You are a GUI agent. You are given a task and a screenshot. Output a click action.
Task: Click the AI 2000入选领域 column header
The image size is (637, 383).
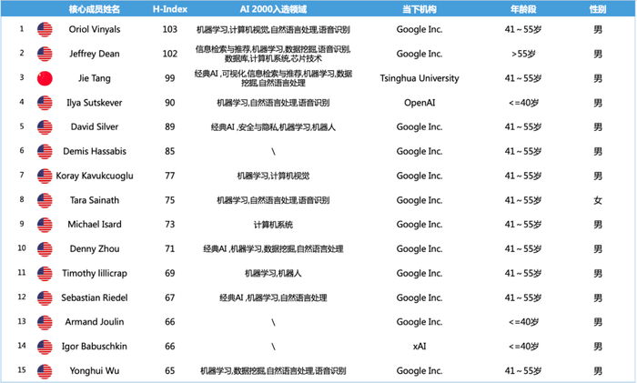(273, 9)
